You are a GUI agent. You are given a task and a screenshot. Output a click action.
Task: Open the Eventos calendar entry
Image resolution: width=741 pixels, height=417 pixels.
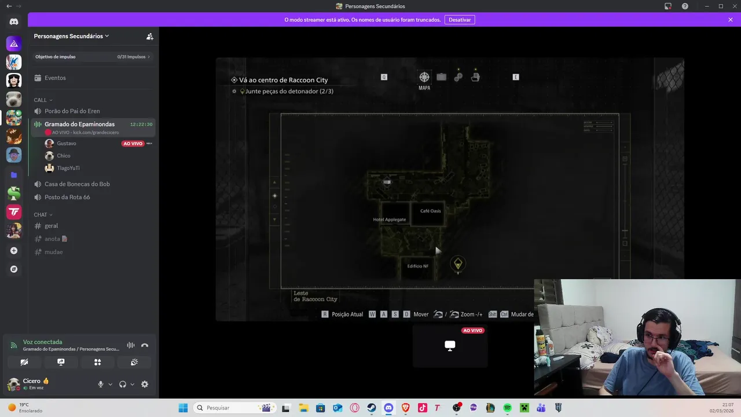[x=93, y=78]
